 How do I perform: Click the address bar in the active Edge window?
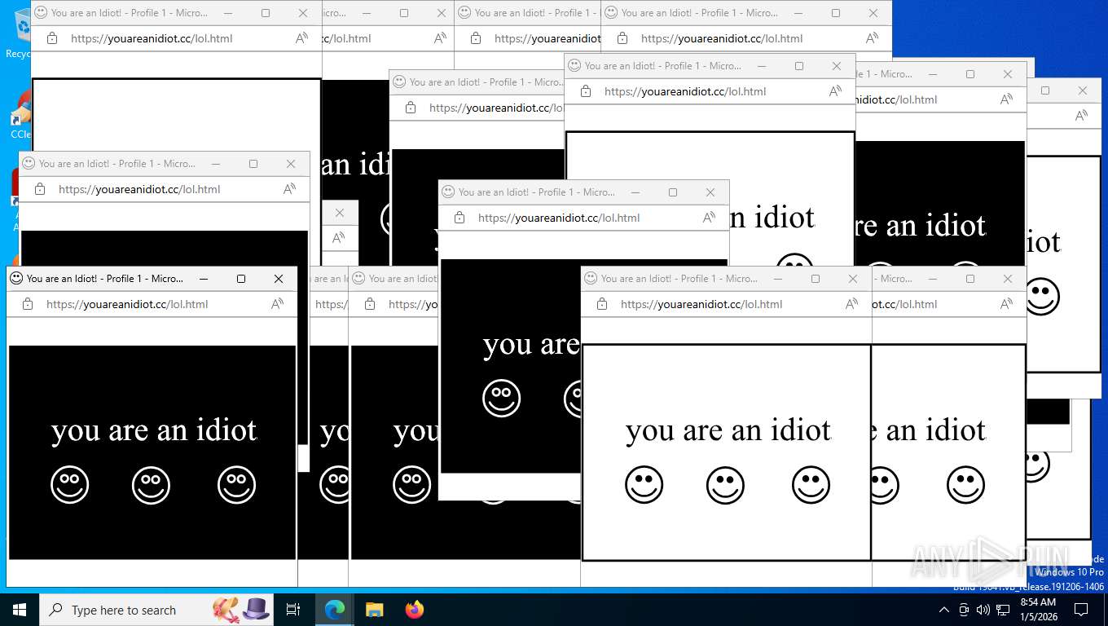tap(152, 304)
